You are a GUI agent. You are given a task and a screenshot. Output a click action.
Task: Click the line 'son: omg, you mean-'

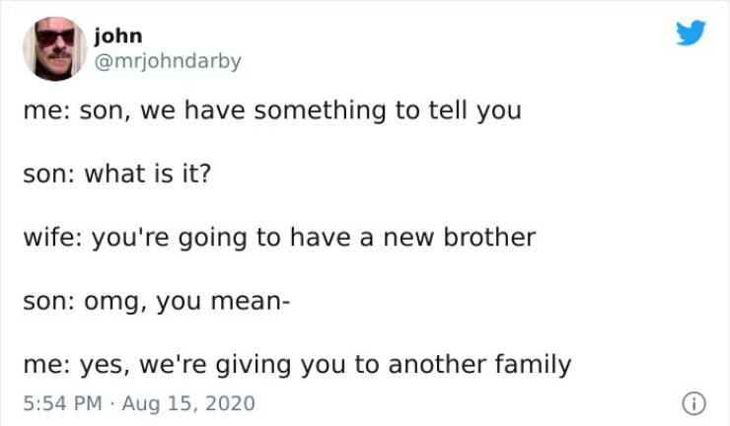[157, 301]
